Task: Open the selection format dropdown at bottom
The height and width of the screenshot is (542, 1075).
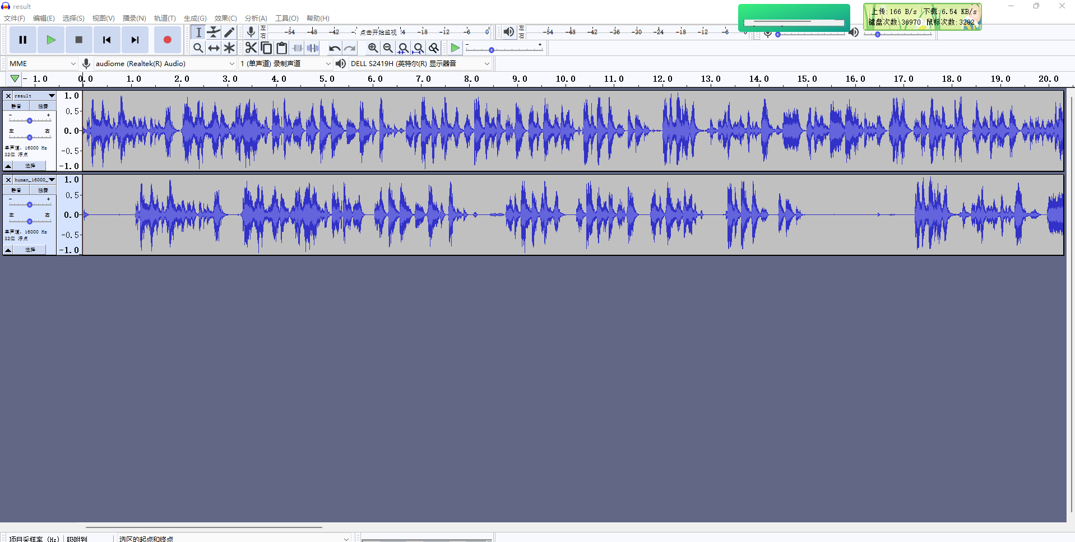Action: [x=234, y=538]
